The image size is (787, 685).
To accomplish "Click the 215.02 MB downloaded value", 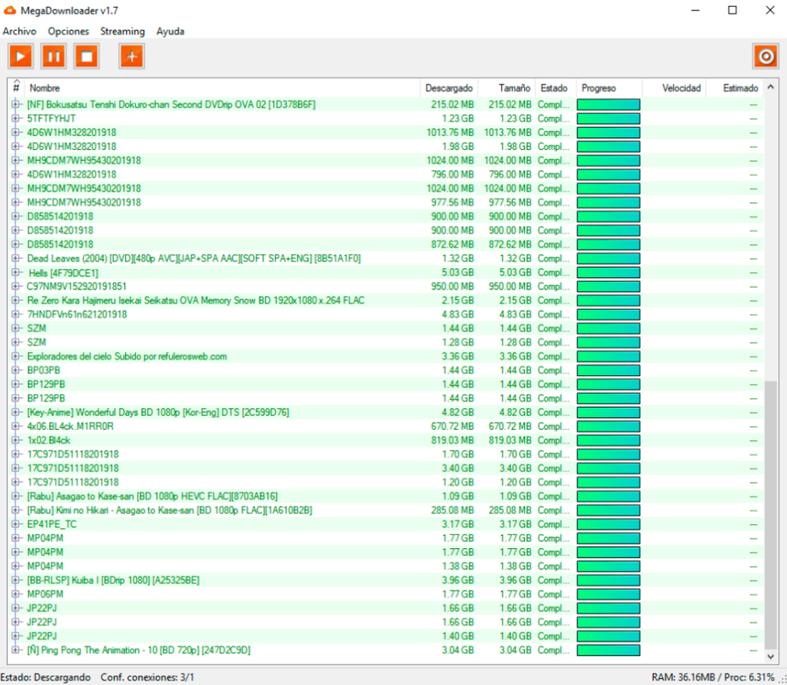I will [452, 104].
